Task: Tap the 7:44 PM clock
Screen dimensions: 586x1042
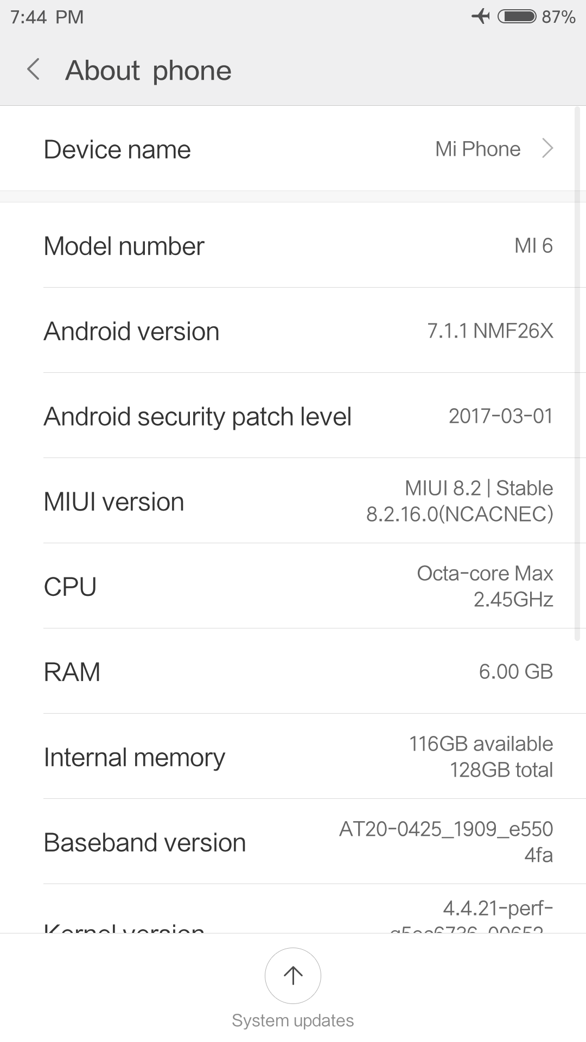Action: pyautogui.click(x=47, y=17)
